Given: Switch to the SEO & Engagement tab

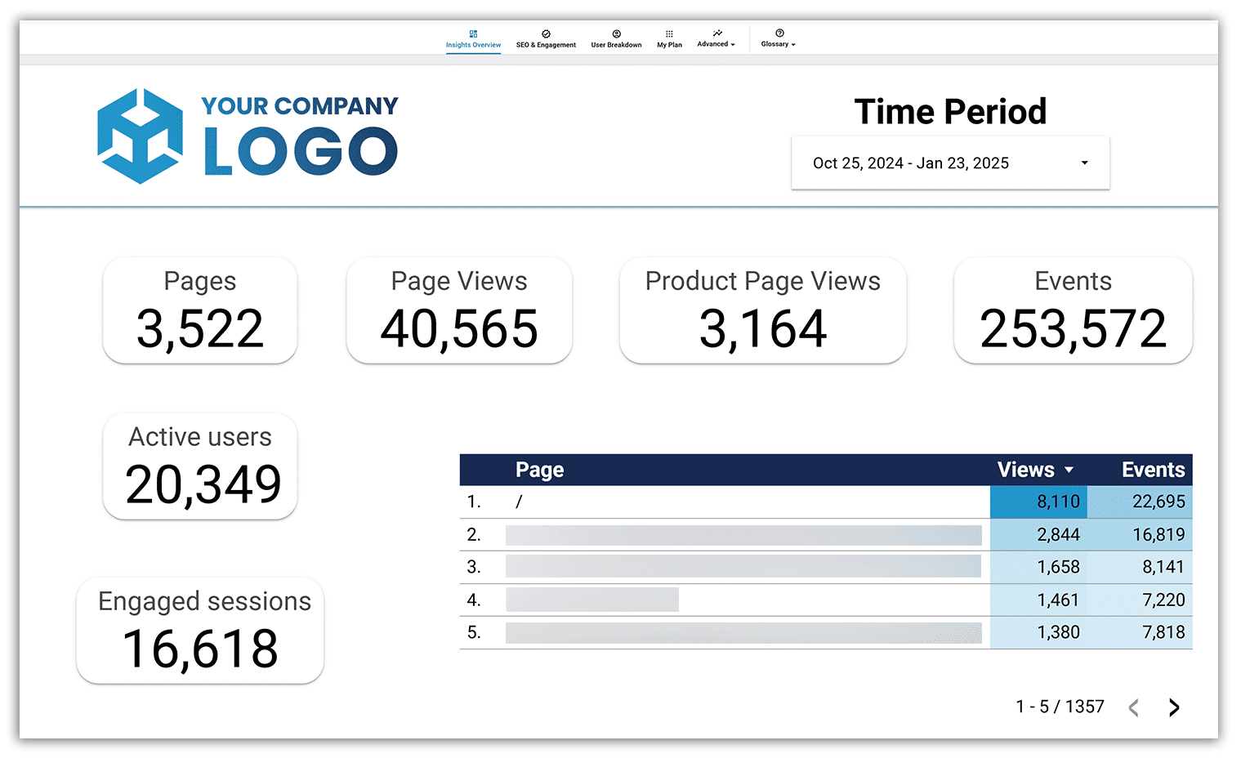Looking at the screenshot, I should [546, 44].
